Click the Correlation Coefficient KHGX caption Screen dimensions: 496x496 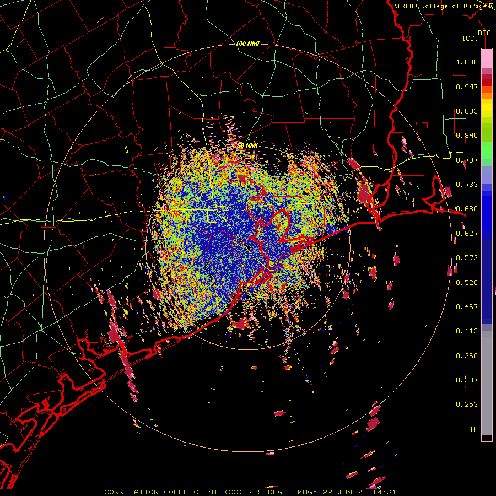(x=250, y=492)
